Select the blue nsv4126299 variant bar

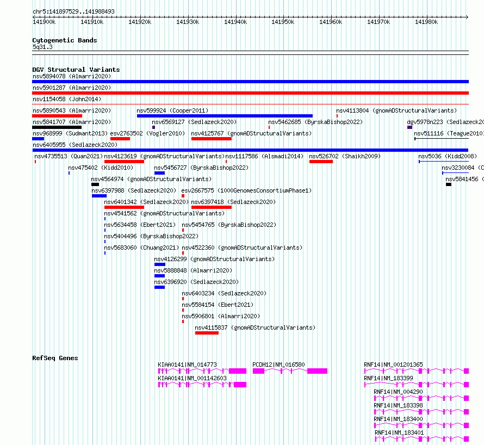[x=160, y=264]
